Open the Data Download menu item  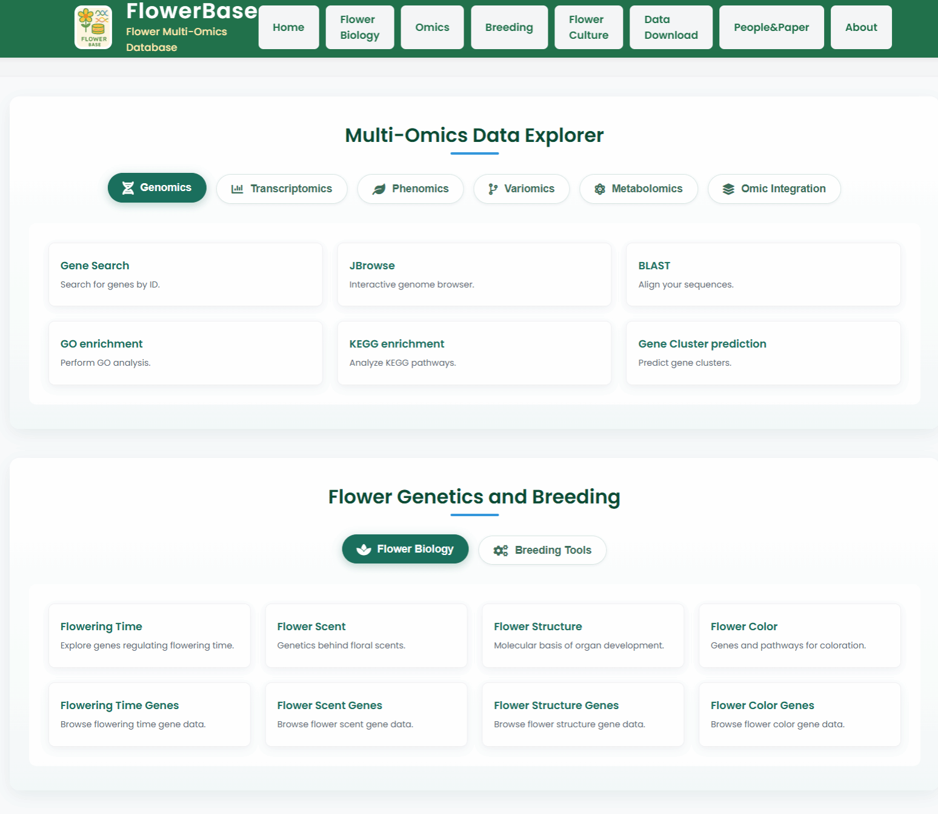coord(671,27)
